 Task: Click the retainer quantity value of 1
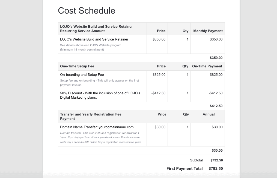point(187,39)
